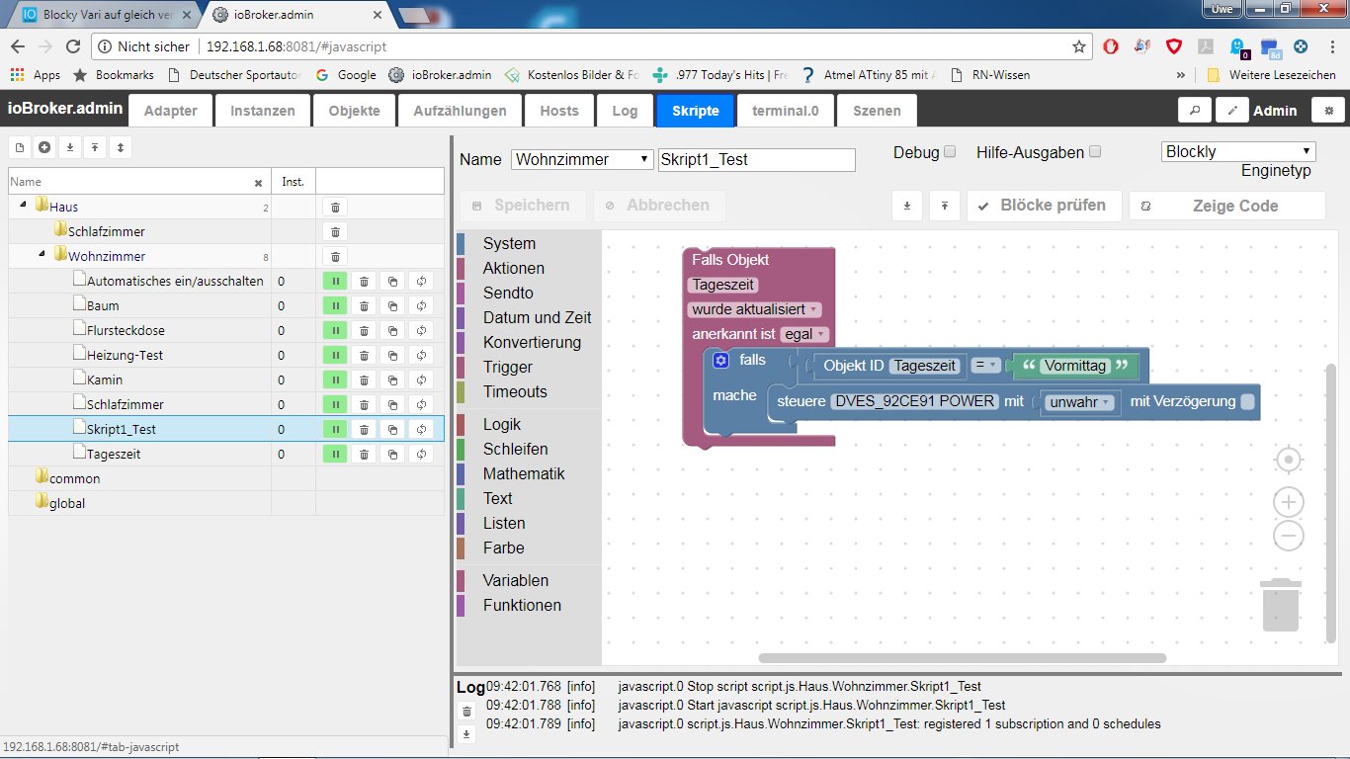Clear the Name filter with the x icon
The height and width of the screenshot is (759, 1350).
258,183
